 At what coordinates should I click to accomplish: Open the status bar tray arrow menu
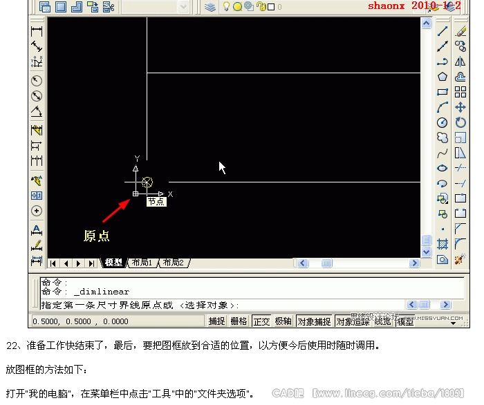(453, 323)
